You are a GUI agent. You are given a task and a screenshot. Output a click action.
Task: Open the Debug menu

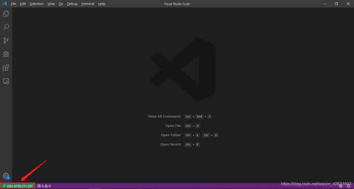click(x=72, y=4)
